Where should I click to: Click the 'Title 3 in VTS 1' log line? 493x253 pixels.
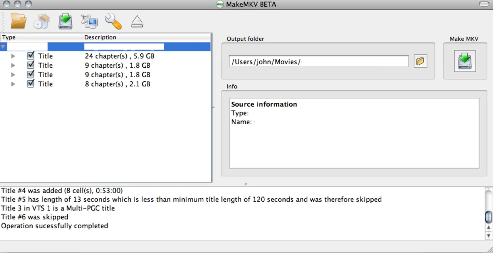(58, 208)
